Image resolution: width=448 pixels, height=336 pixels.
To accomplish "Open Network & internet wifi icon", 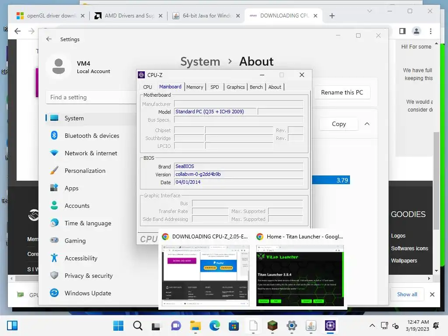I will [54, 153].
